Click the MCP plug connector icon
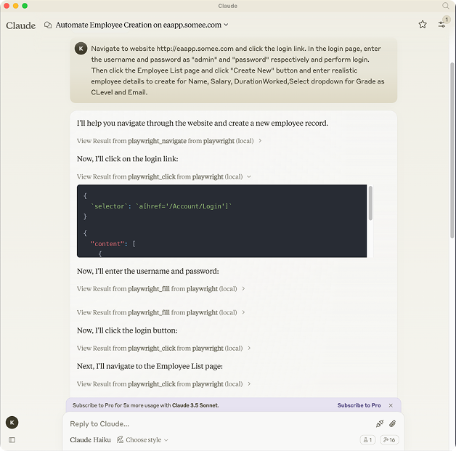The image size is (456, 451). pyautogui.click(x=380, y=423)
